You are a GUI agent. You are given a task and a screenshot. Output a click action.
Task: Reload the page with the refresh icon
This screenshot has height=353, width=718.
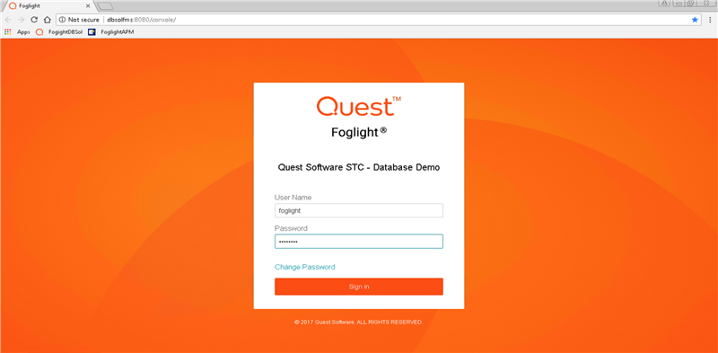click(x=33, y=20)
